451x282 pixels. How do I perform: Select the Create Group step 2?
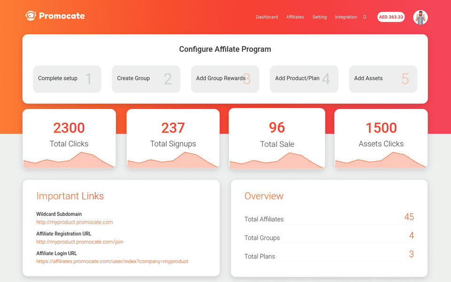[146, 79]
